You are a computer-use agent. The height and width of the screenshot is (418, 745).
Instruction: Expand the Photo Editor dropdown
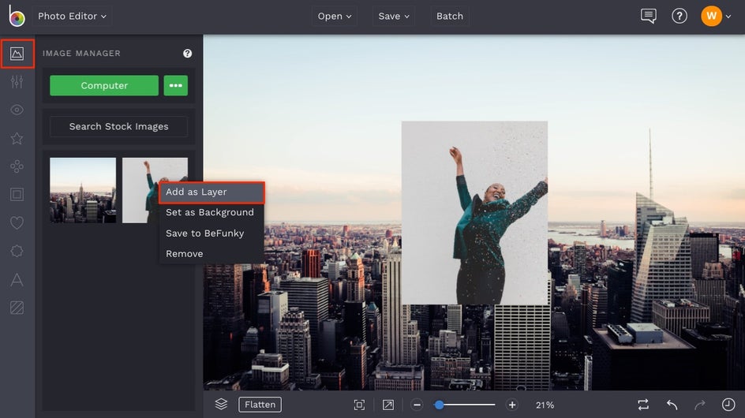click(x=72, y=16)
